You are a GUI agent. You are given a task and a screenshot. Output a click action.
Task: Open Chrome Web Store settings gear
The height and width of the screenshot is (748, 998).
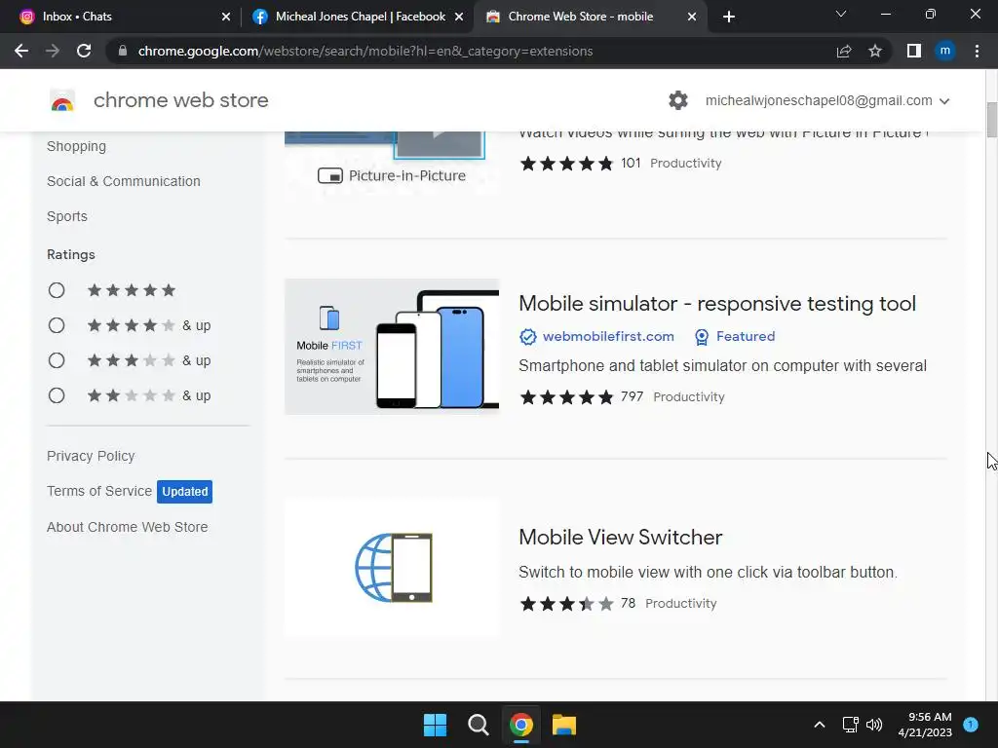[678, 100]
